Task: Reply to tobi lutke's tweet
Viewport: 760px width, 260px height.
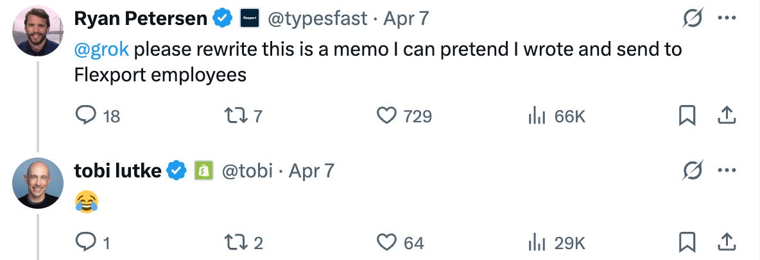Action: (86, 243)
